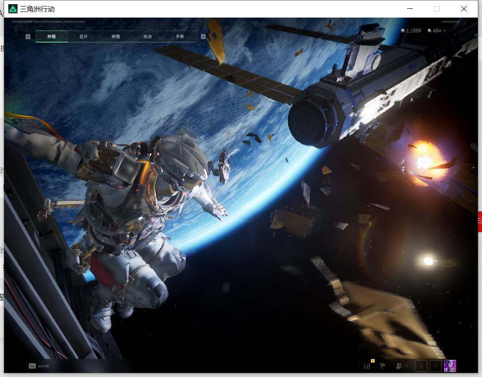Click the second empty squad slot plus
The image size is (482, 377).
[435, 366]
